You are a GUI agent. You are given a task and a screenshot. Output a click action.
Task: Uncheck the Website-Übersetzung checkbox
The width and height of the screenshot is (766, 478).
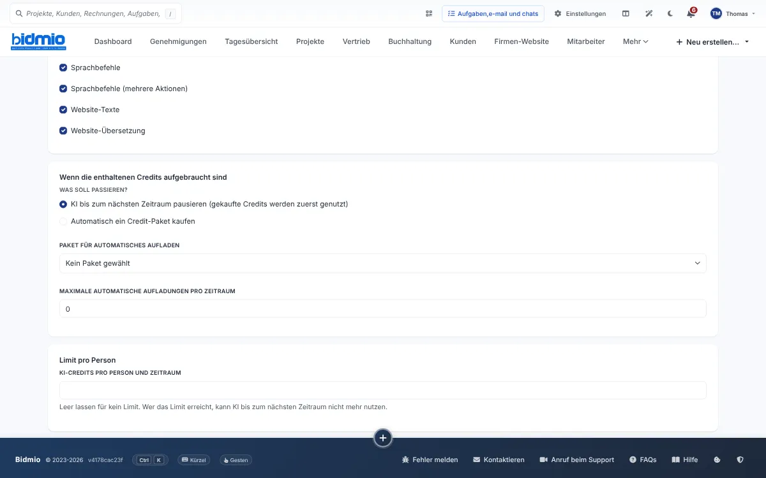click(63, 131)
